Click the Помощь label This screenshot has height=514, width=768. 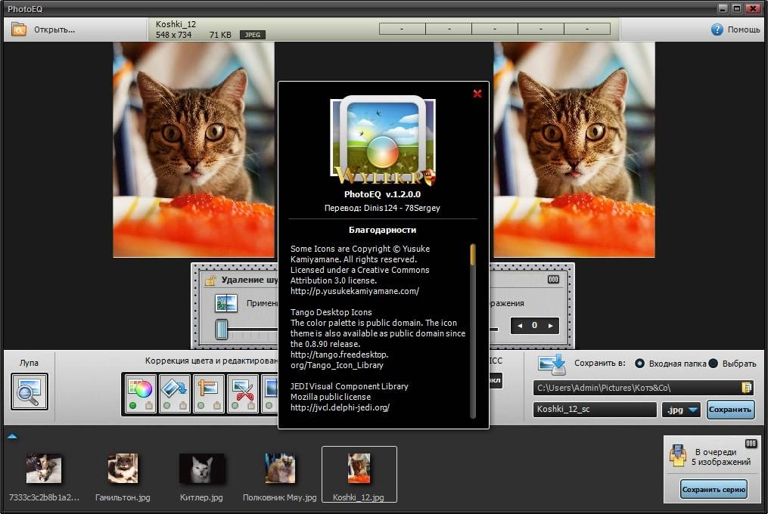pos(744,29)
